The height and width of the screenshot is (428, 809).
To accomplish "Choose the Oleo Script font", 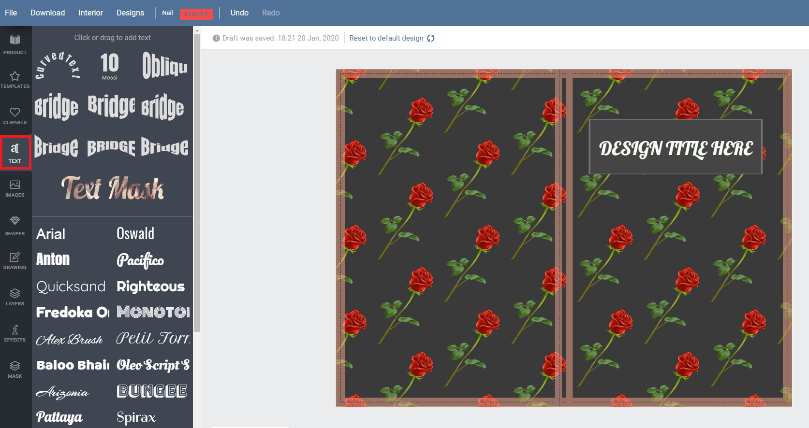I will click(x=153, y=365).
